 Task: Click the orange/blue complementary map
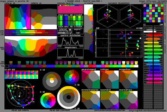128,80
